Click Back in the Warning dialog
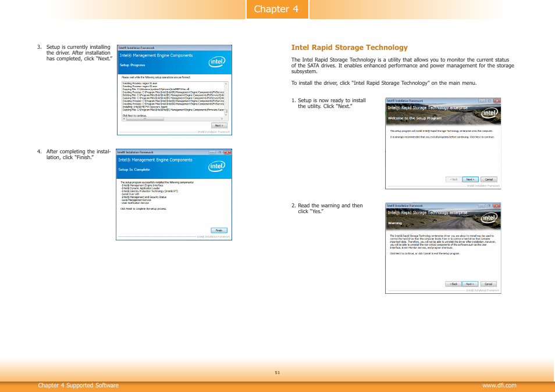 click(453, 284)
